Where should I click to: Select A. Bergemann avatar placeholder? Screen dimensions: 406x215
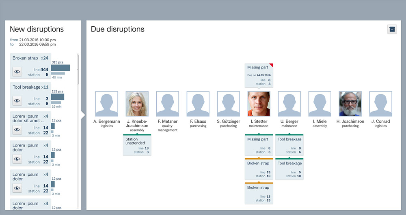point(107,104)
